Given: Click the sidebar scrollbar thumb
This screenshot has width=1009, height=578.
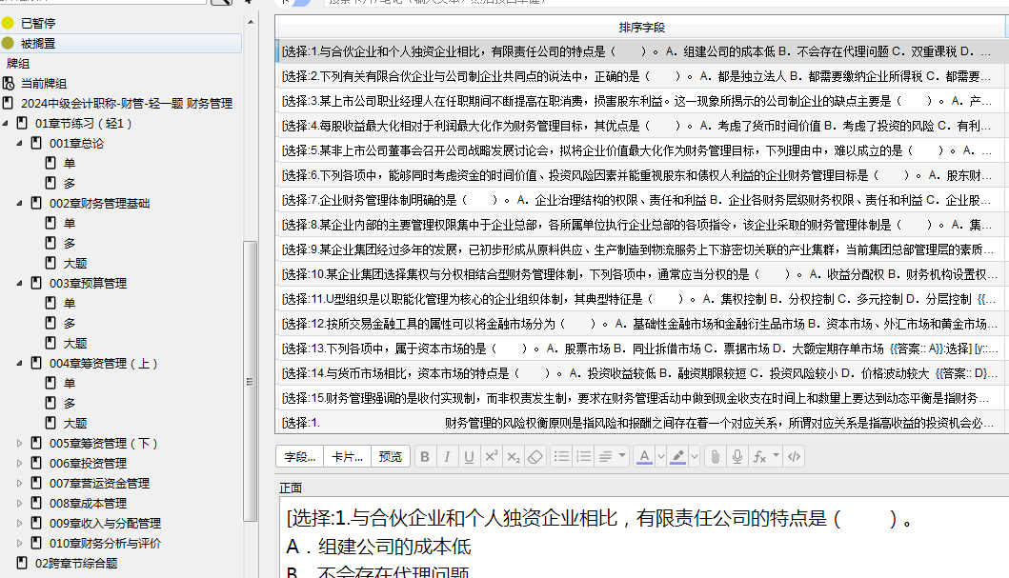Looking at the screenshot, I should pyautogui.click(x=251, y=381).
